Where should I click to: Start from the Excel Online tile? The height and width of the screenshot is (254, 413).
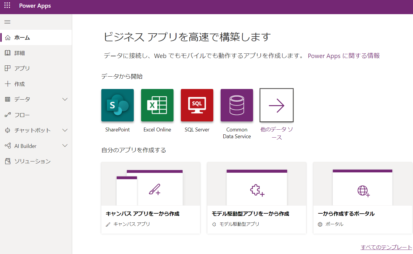coord(157,105)
